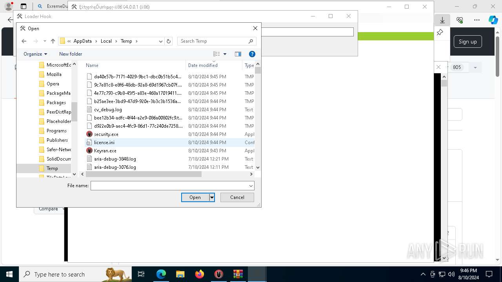Screen dimensions: 502x282
Task: Select aria-debug-3848.log file
Action: click(115, 159)
